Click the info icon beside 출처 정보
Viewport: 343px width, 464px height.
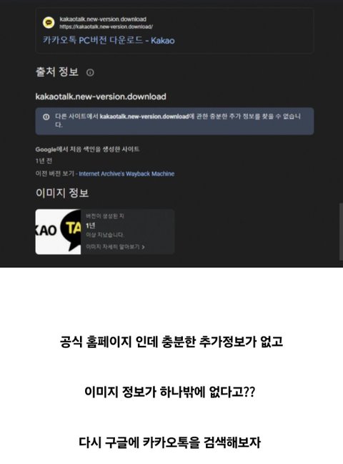(90, 72)
